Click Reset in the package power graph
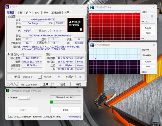This screenshot has width=162, height=126. 148,67
